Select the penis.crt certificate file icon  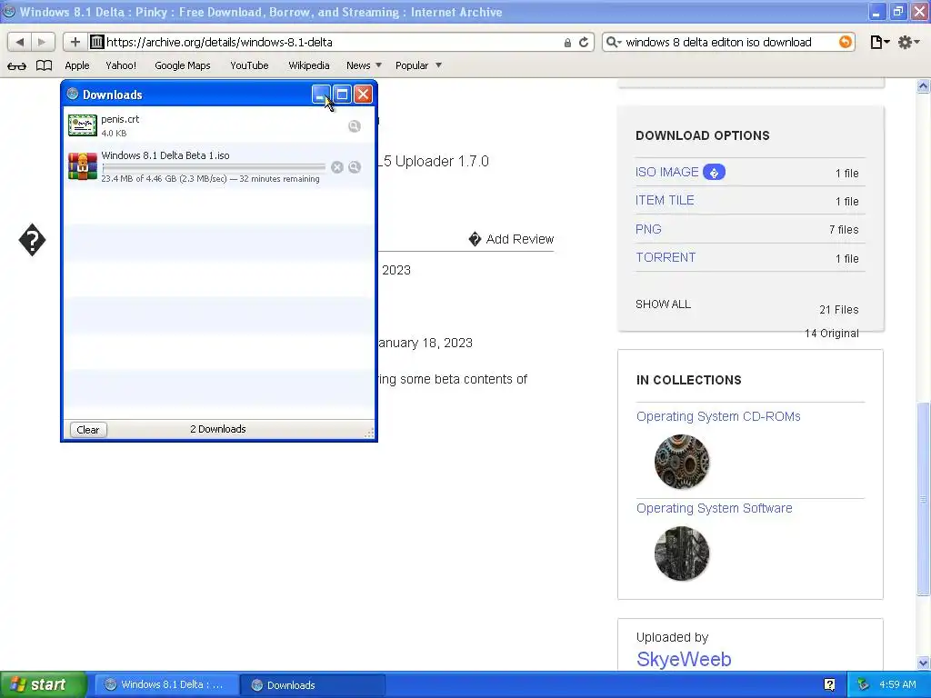click(x=83, y=125)
